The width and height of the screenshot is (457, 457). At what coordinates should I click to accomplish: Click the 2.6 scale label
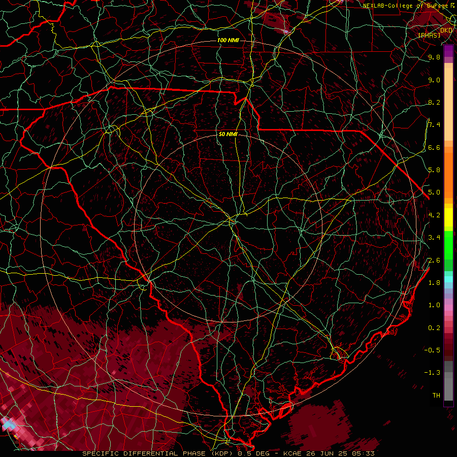[x=434, y=260]
